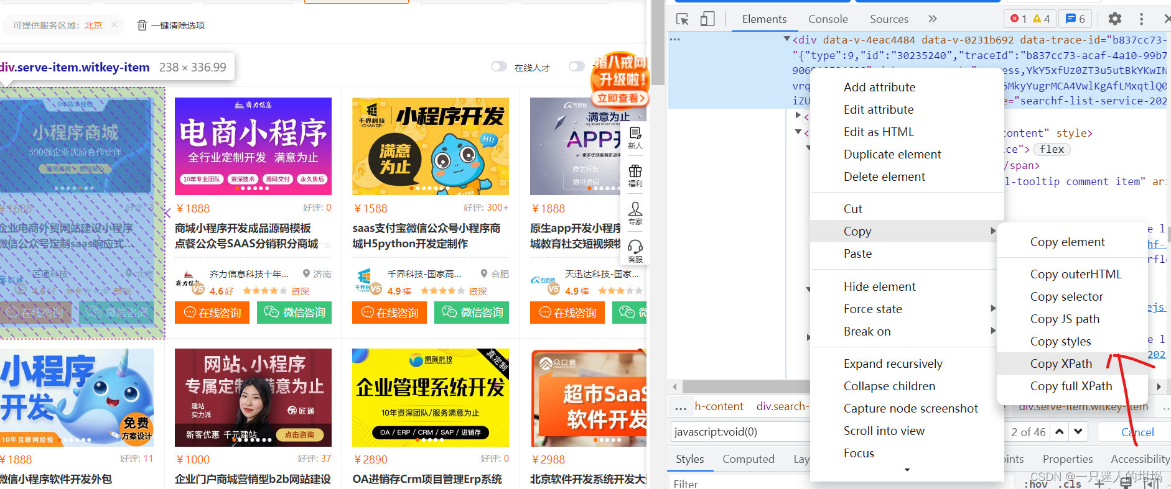Click the styles Filter input
Viewport: 1171px width, 489px height.
740,483
